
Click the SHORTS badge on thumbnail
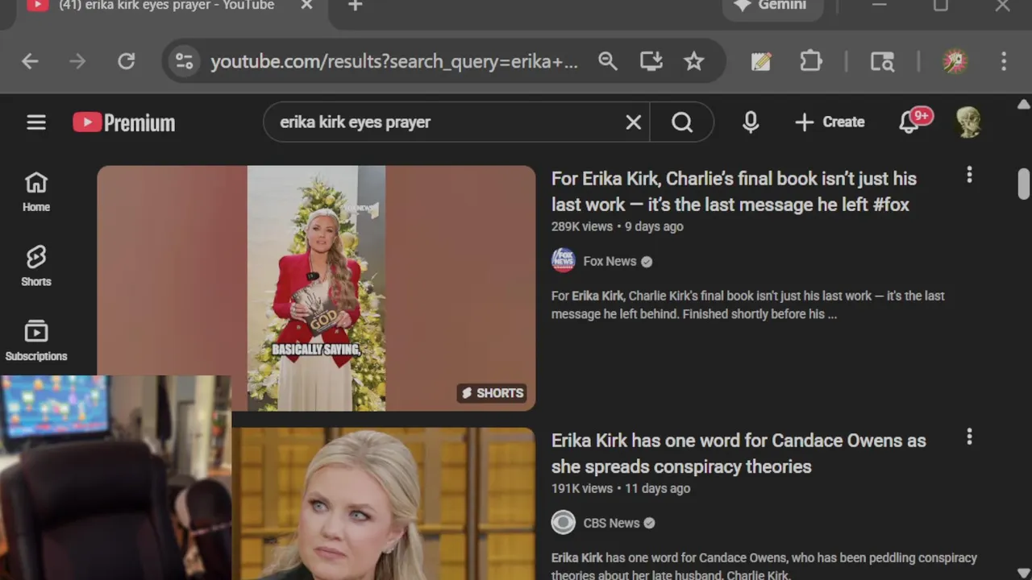click(x=492, y=393)
